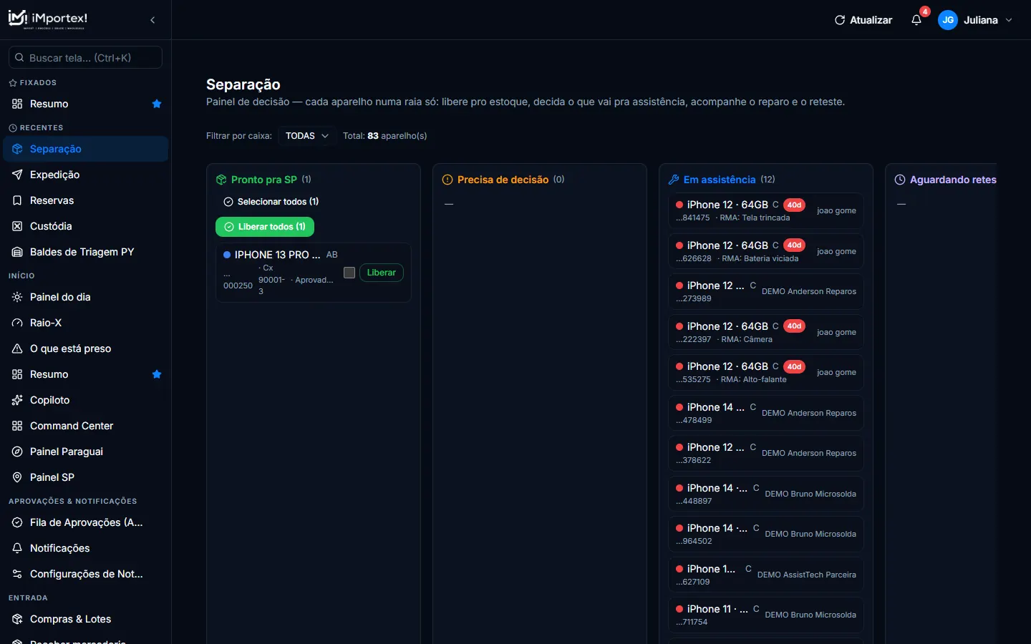Open the iPhone 12 card with RMA Bateria viciada
This screenshot has height=644, width=1031.
tap(766, 251)
